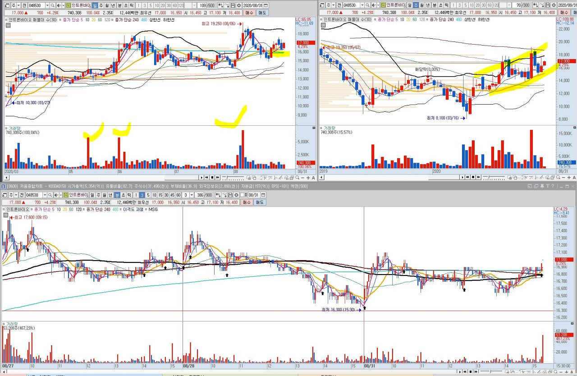The image size is (577, 376).
Task: Select 3-minute interval in bottom chart
Action: 142,194
